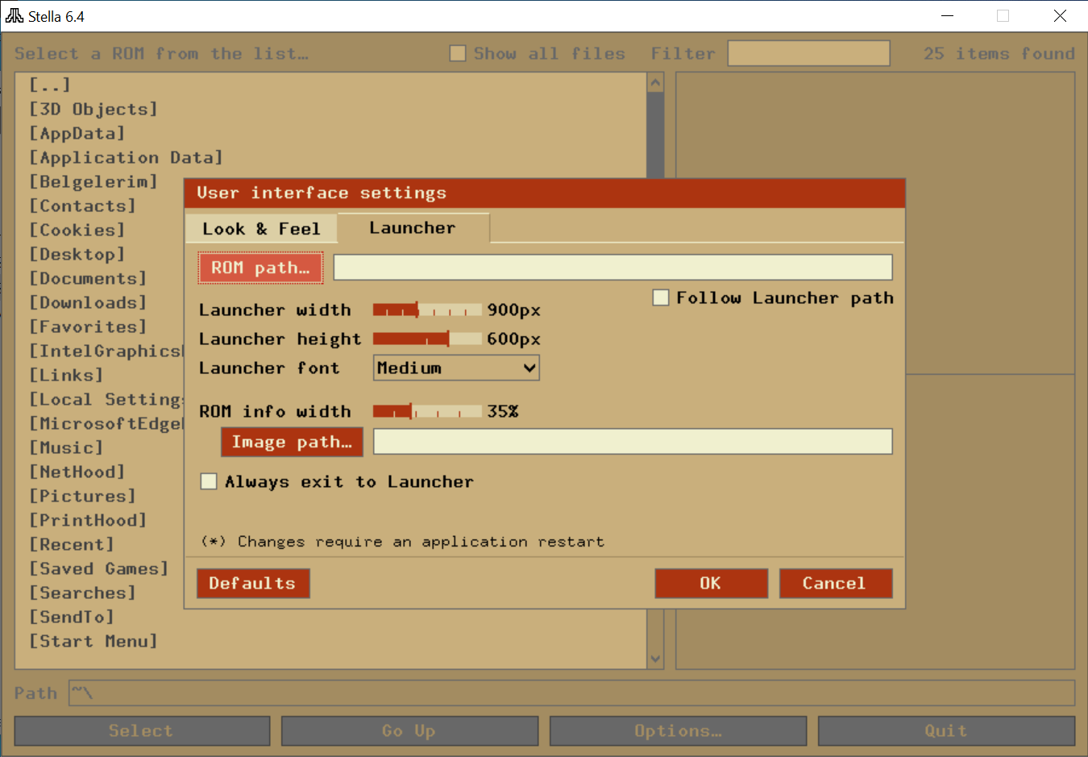Select the [Belgelerim] folder entry
The image size is (1088, 757).
[x=93, y=181]
